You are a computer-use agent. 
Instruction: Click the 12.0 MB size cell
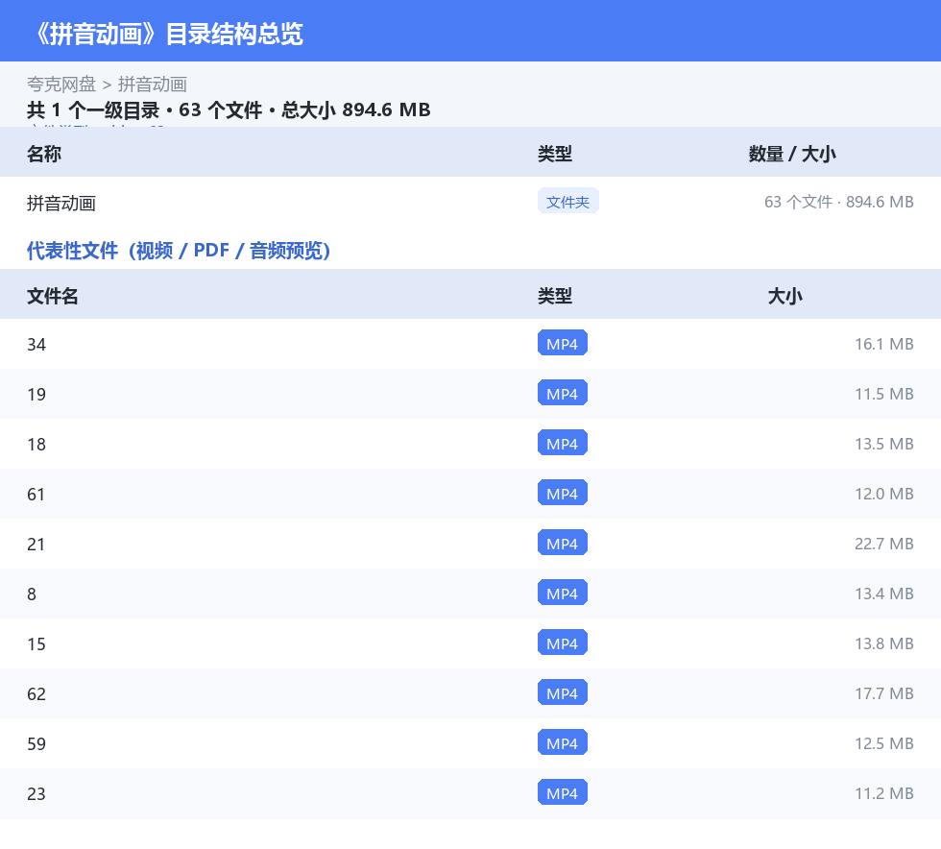(884, 494)
